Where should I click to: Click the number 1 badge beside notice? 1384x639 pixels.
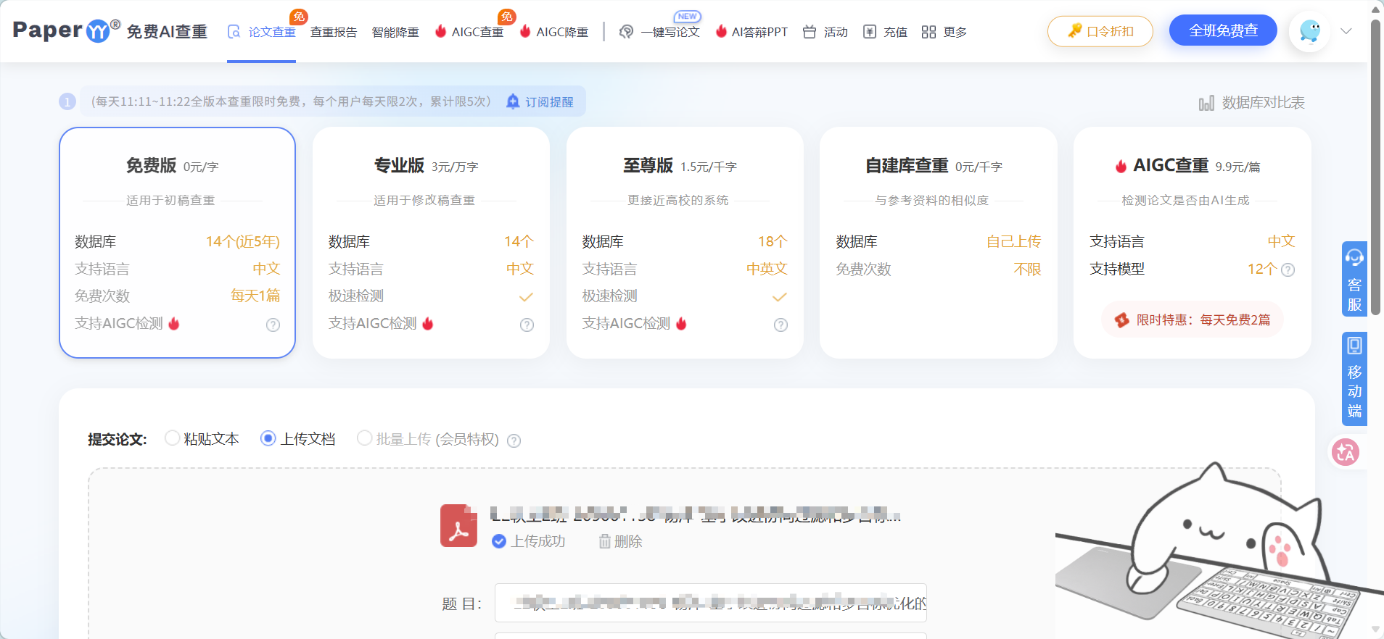click(x=67, y=101)
